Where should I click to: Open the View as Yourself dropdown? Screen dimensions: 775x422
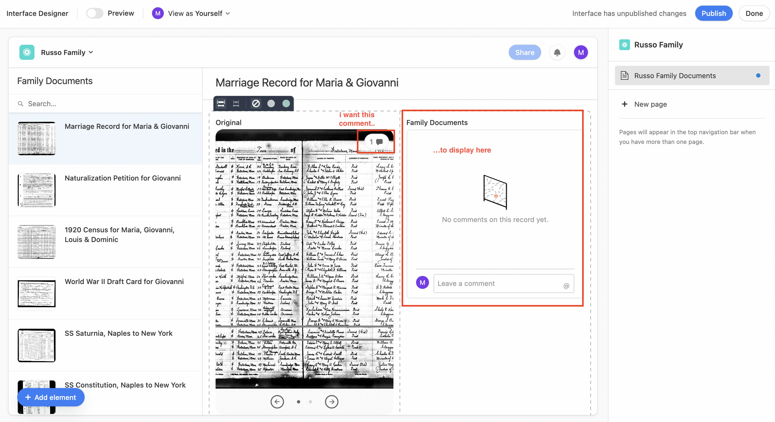point(199,13)
